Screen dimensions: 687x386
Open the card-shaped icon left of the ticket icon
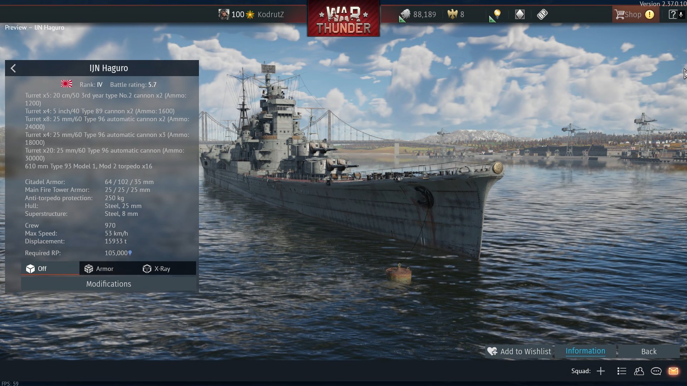tap(520, 14)
